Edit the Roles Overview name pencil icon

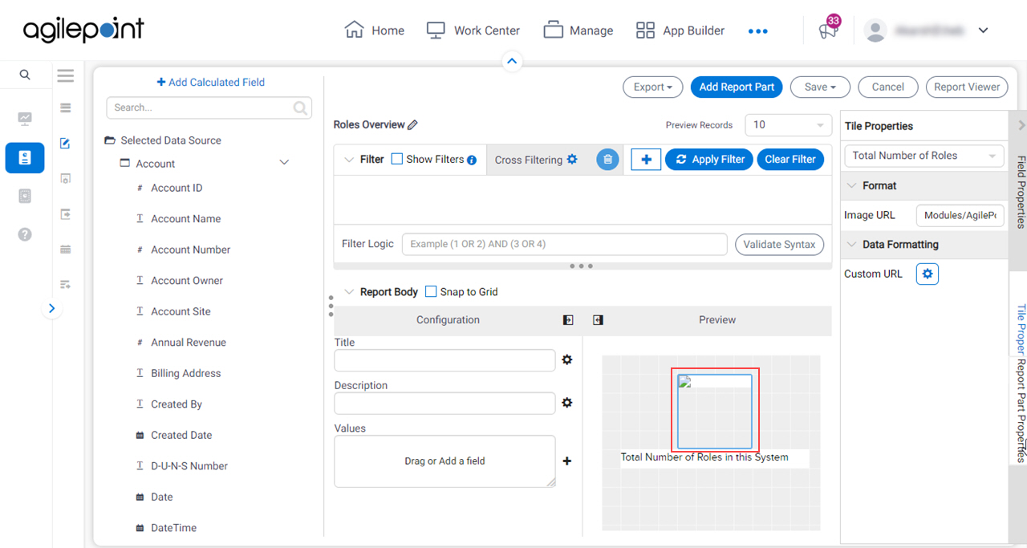[412, 124]
